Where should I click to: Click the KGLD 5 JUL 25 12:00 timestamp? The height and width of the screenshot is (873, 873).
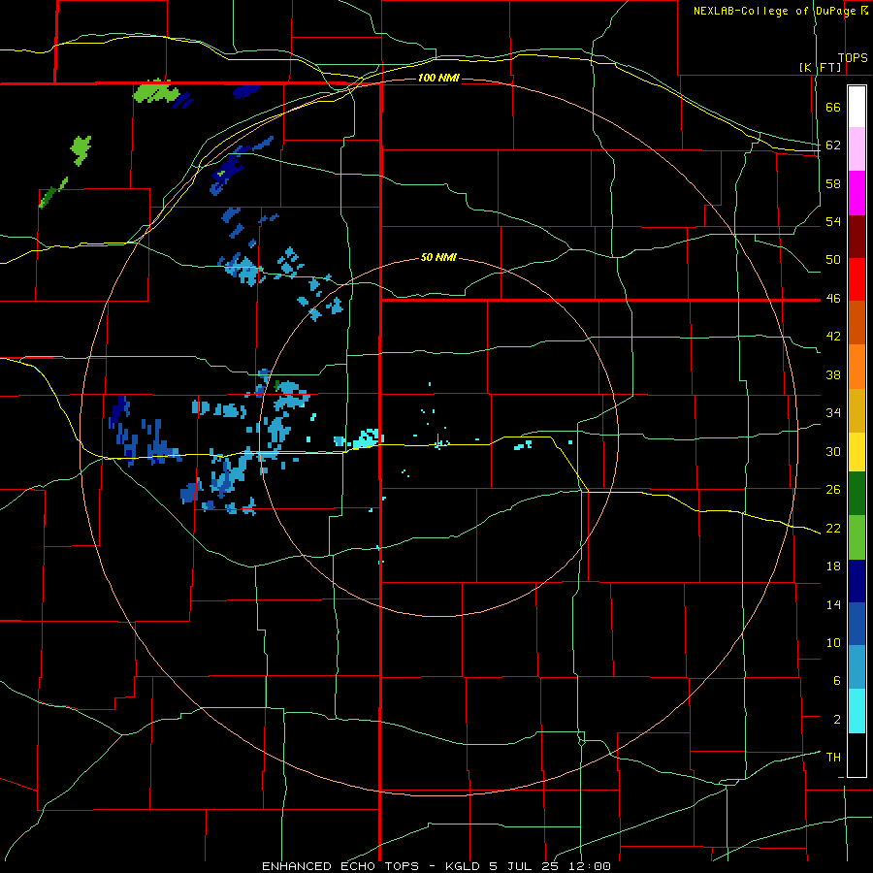point(528,866)
